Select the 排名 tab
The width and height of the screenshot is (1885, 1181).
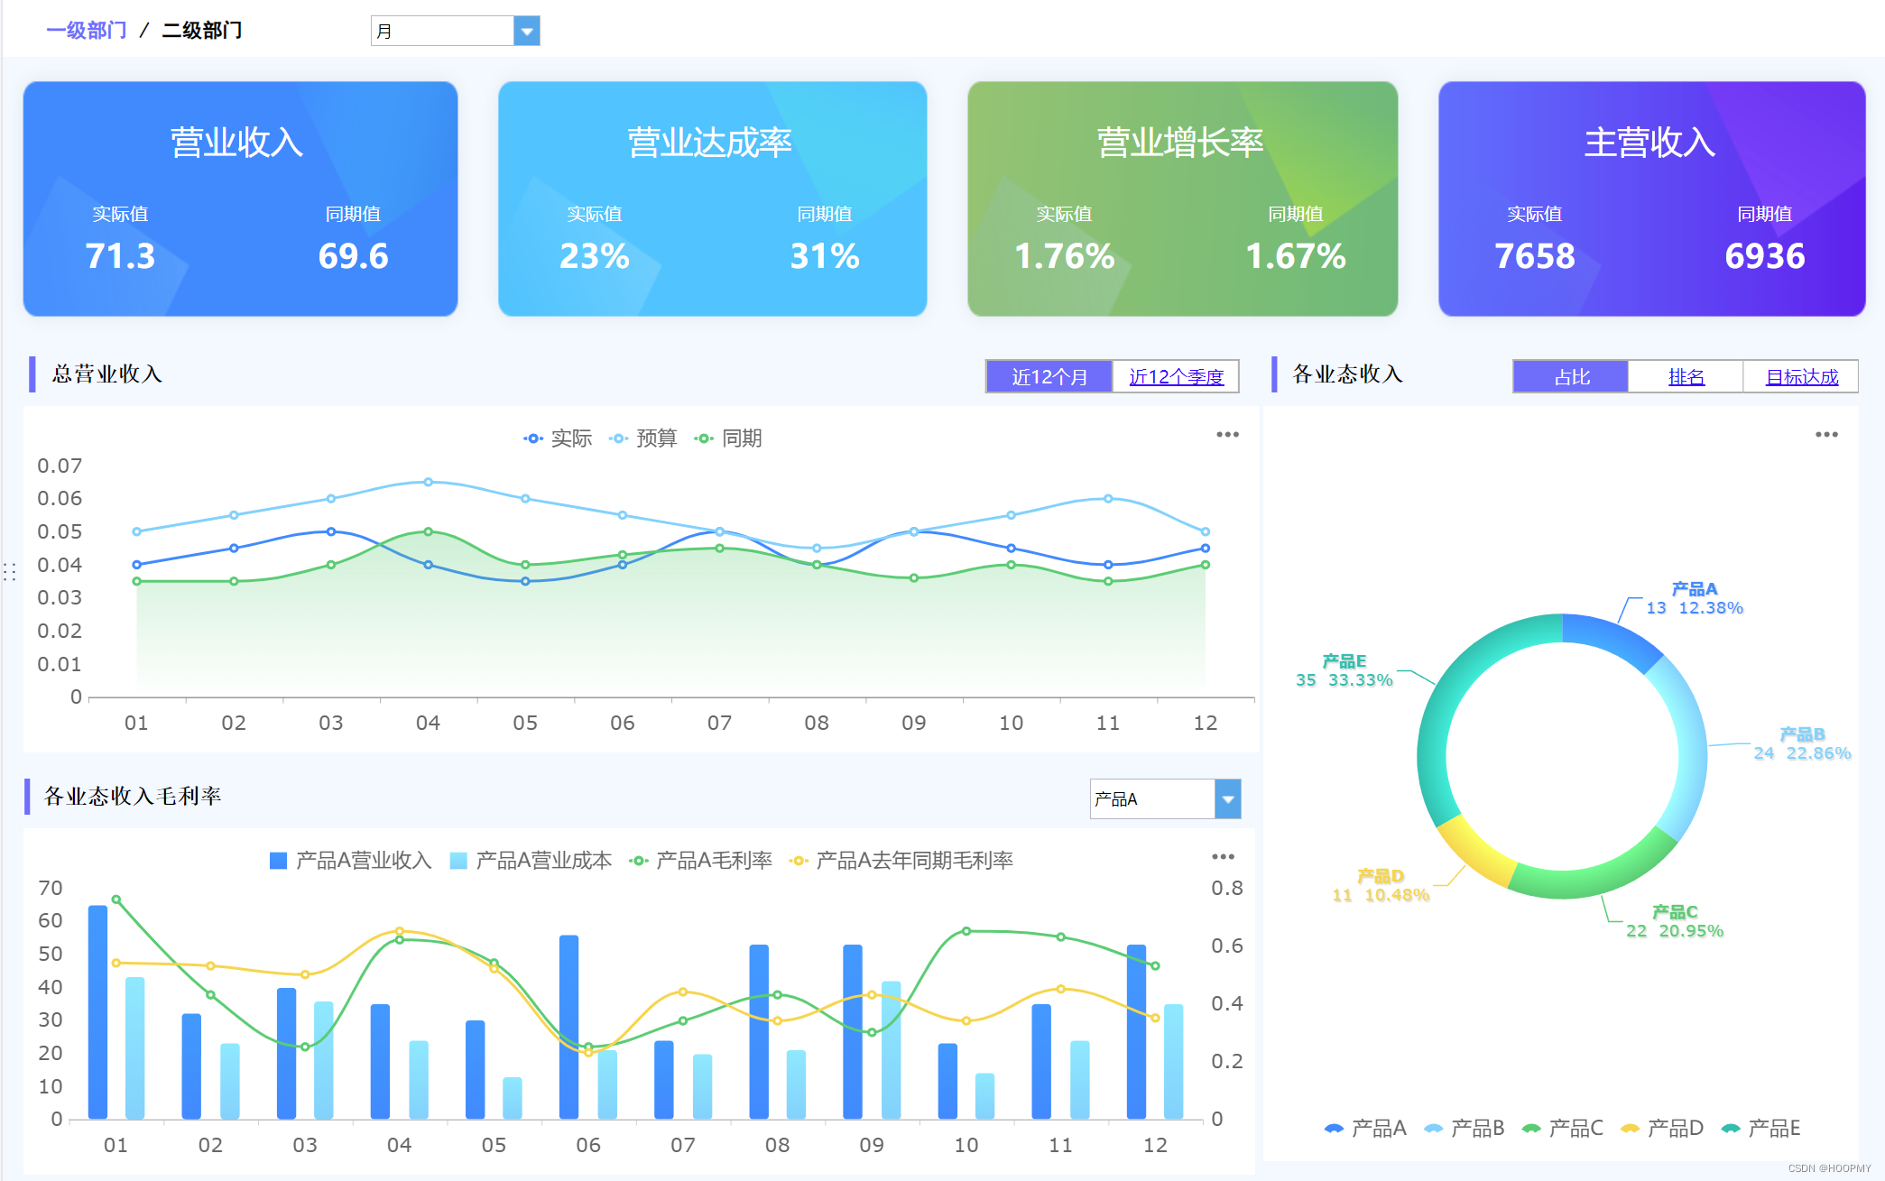1686,377
